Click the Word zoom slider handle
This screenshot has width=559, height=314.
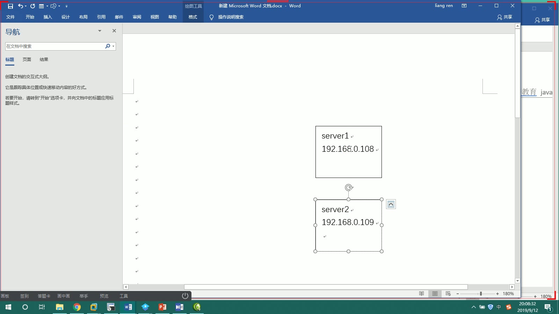click(481, 294)
